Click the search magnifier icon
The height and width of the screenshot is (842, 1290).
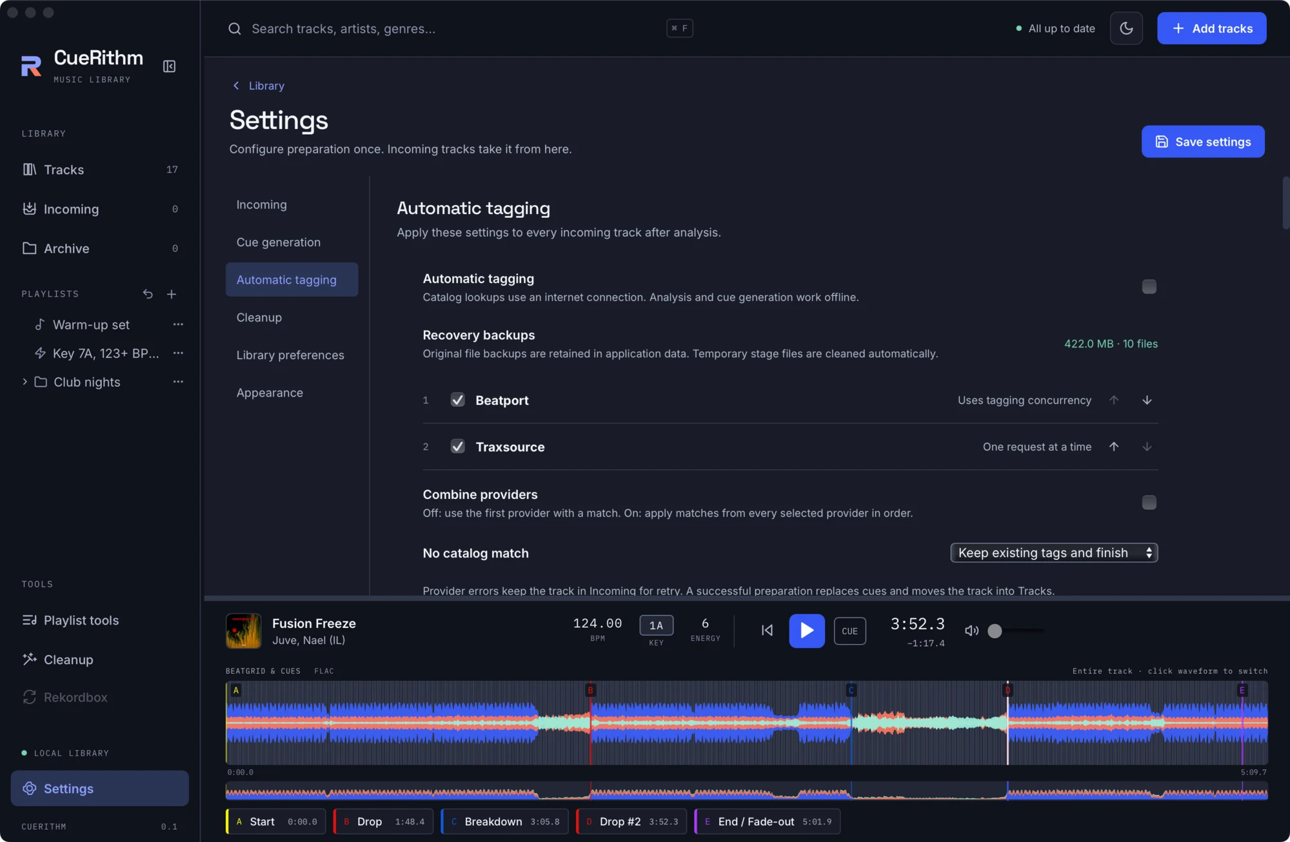click(235, 29)
